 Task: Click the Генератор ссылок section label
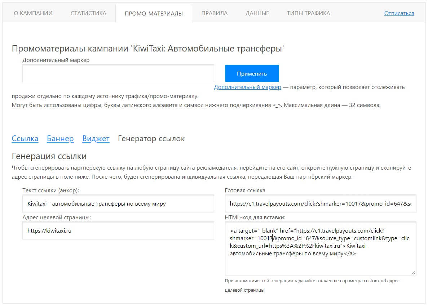point(151,139)
